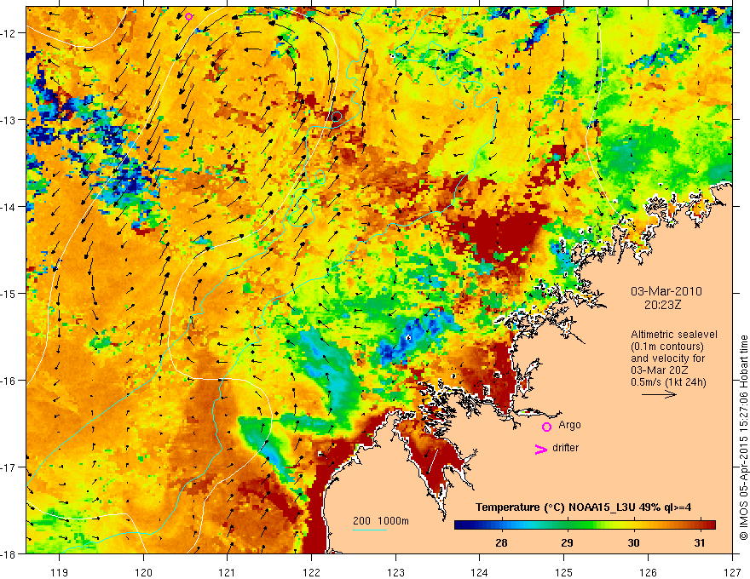750x579 pixels.
Task: Click the 03-Mar-2010 date label
Action: [x=666, y=291]
